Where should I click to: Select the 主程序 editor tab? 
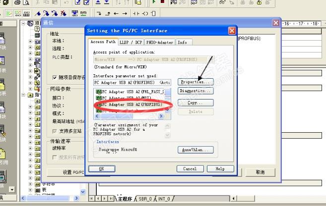coord(125,199)
